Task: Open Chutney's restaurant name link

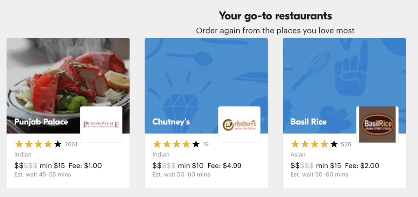Action: coord(171,122)
